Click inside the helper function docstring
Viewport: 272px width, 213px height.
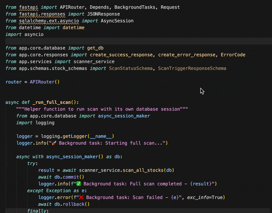(x=102, y=109)
